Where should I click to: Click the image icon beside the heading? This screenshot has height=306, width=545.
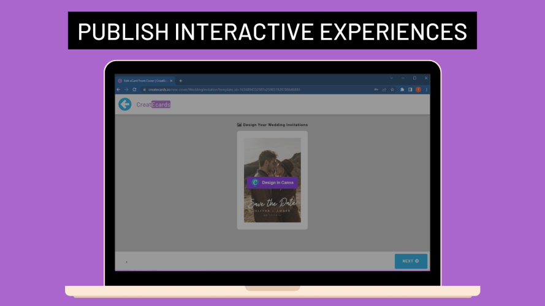(239, 125)
